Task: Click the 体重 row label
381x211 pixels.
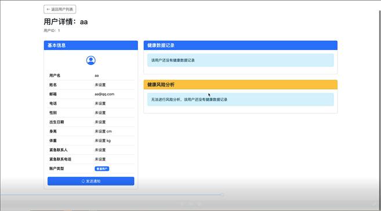Action: pyautogui.click(x=53, y=141)
